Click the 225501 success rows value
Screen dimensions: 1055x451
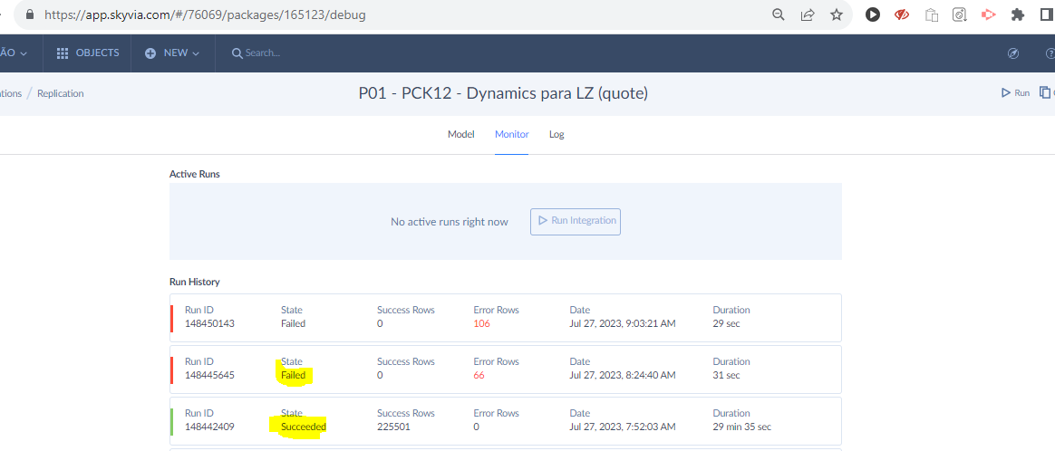(393, 427)
